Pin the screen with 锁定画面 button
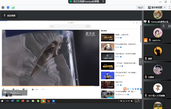171x109 pixels. 9,16
